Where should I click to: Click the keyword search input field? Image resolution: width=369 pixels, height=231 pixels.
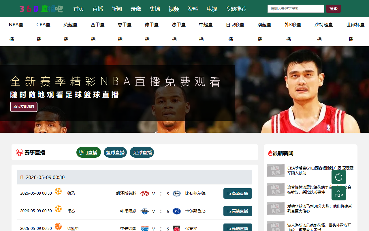[x=296, y=9]
